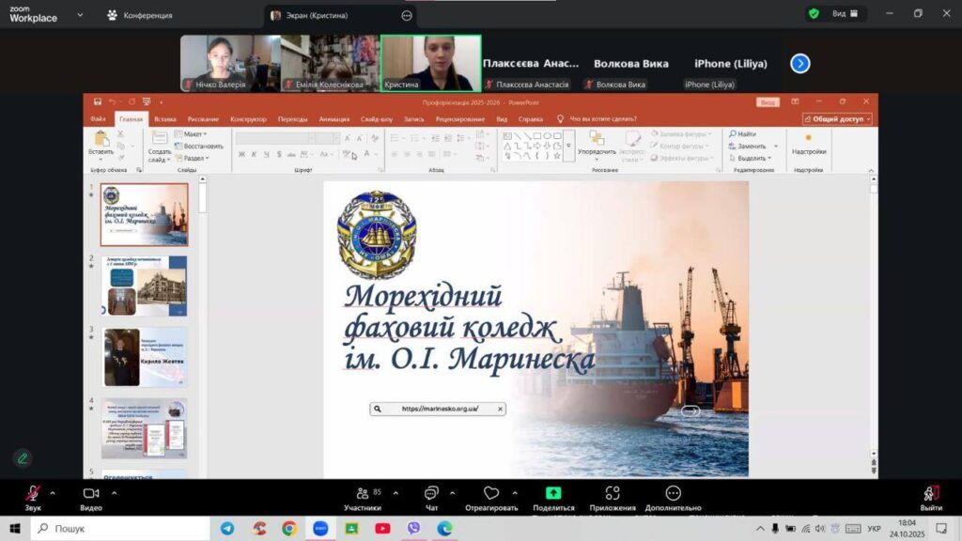962x541 pixels.
Task: Show next participants with the blue arrow
Action: pyautogui.click(x=799, y=63)
